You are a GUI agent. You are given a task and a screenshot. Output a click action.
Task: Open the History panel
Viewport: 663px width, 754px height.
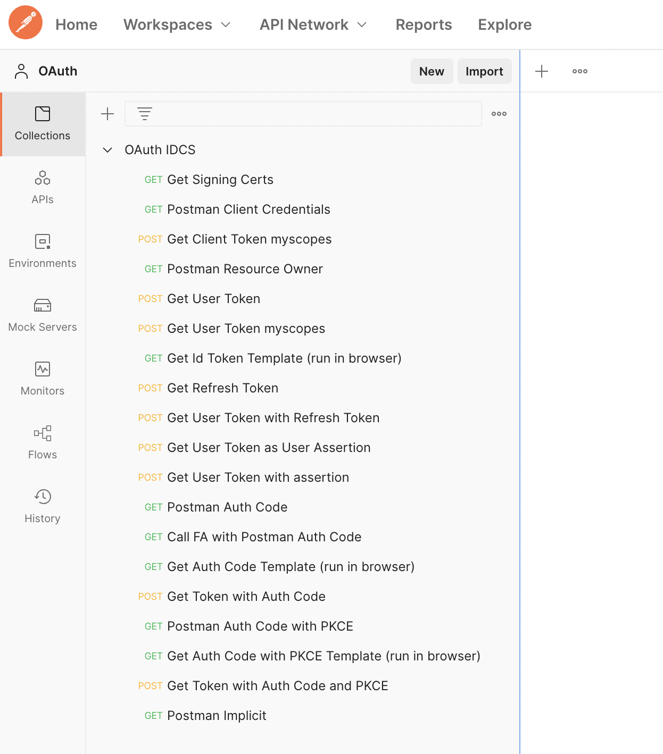tap(43, 506)
